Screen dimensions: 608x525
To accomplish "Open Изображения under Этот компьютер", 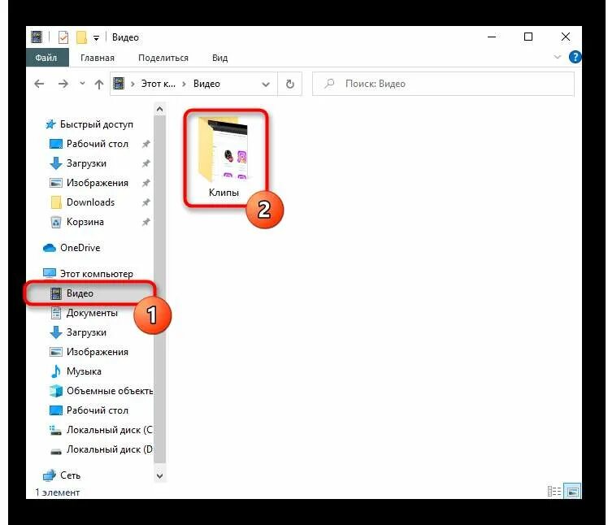I will (98, 352).
